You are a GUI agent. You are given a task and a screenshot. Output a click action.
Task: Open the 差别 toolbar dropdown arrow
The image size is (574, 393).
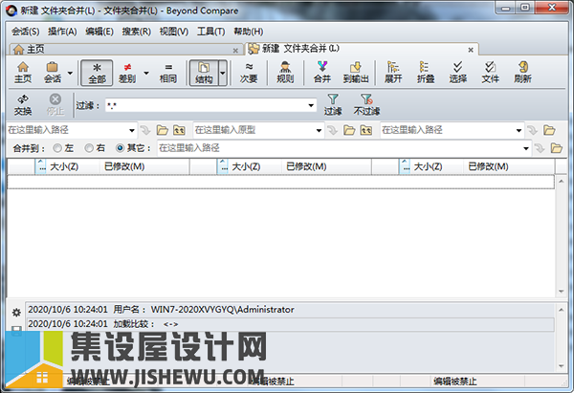146,73
